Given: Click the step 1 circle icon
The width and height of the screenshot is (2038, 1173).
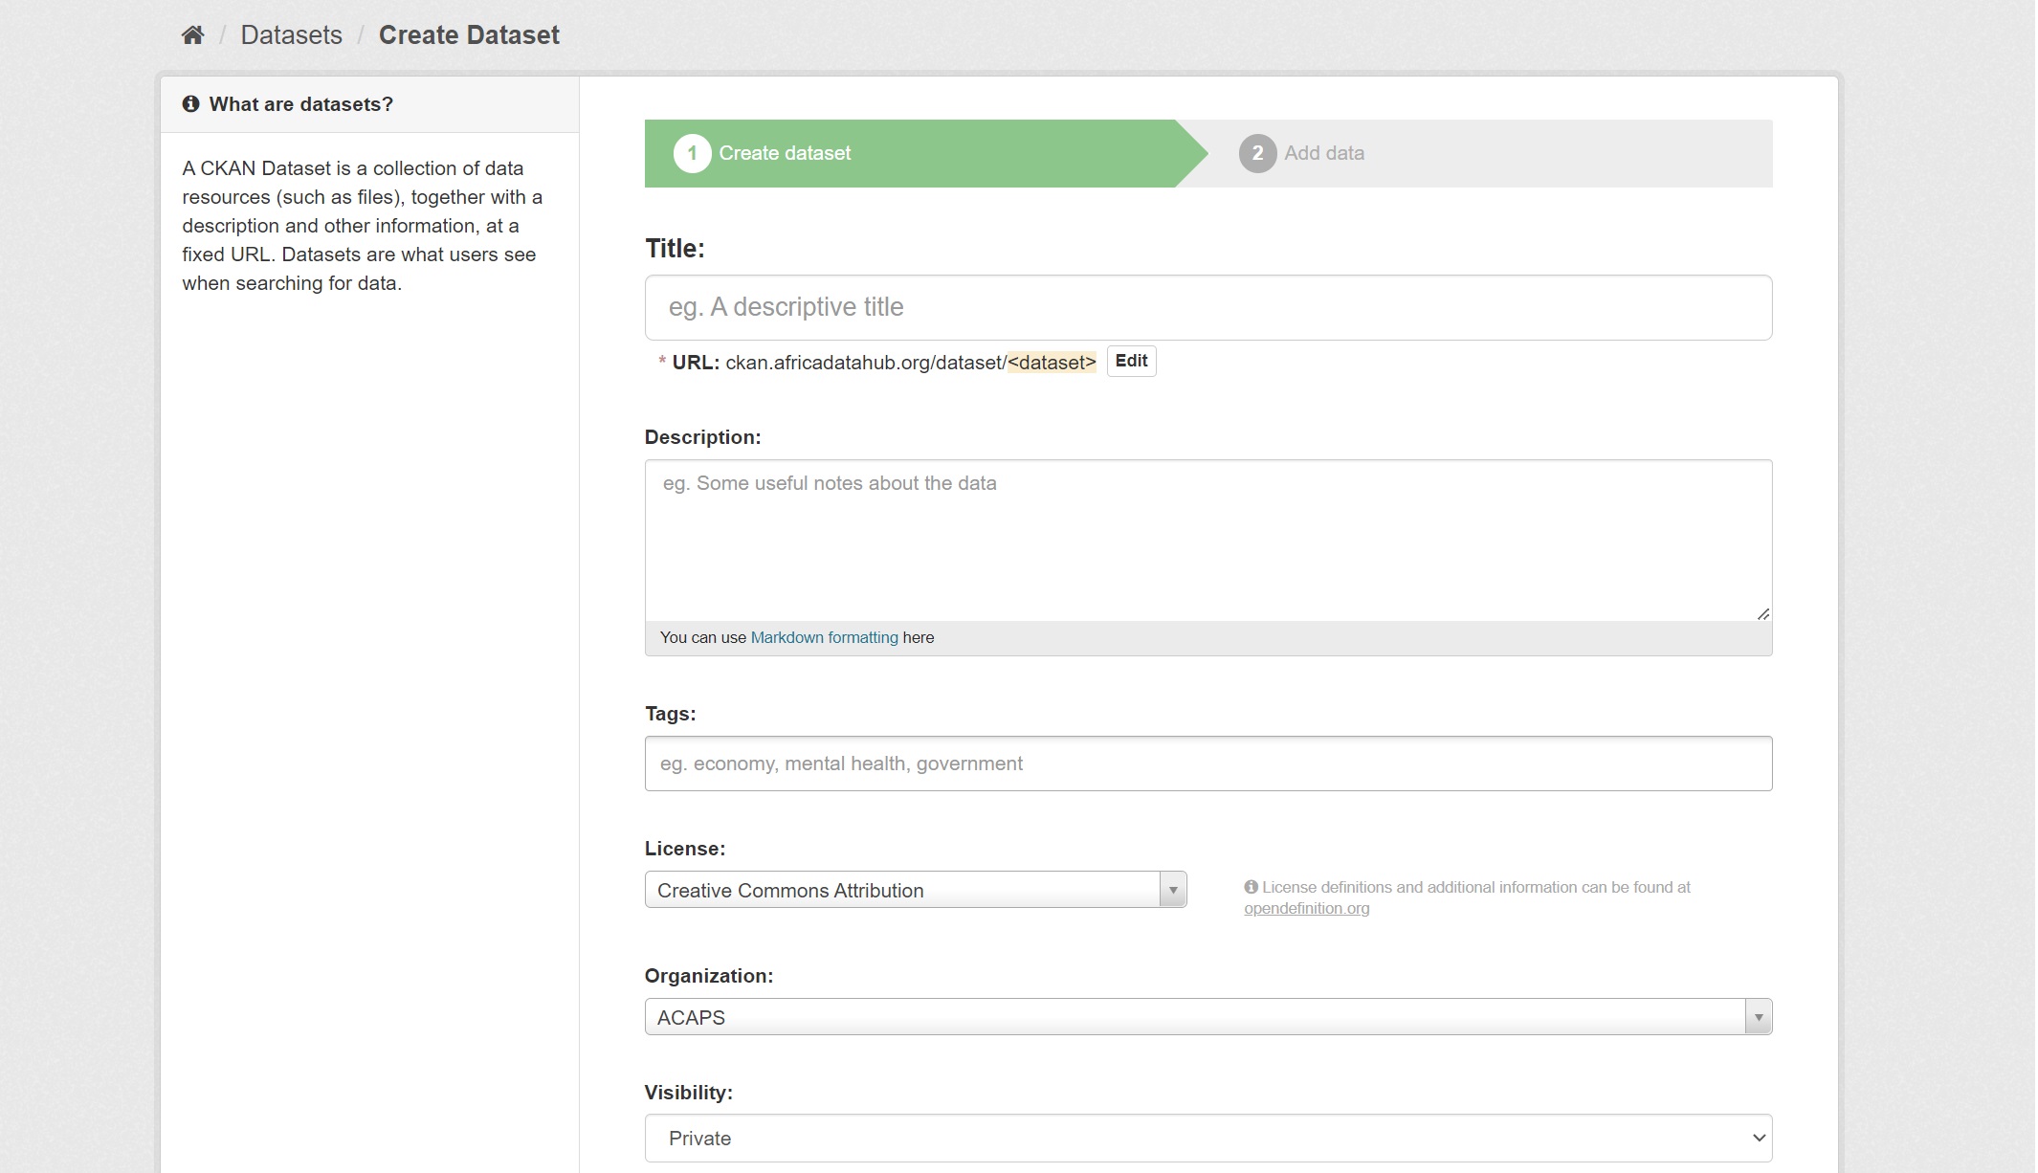Looking at the screenshot, I should pos(692,153).
